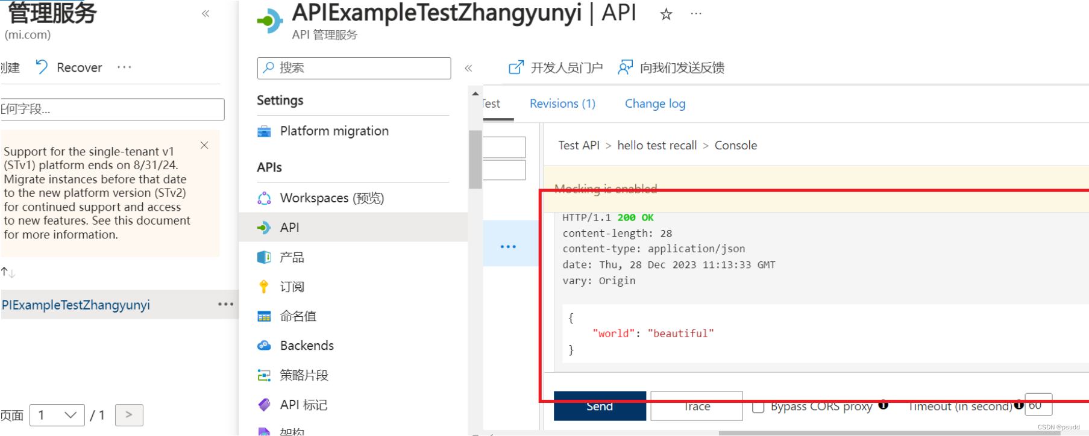
Task: Select API menu item
Action: tap(353, 228)
